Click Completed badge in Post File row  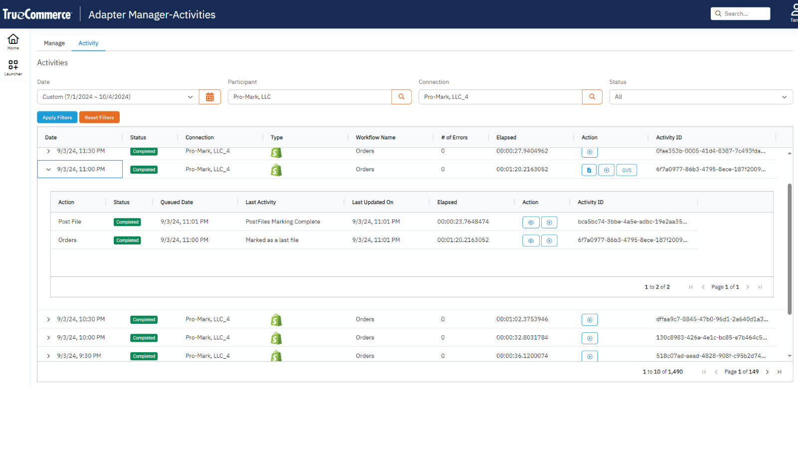(127, 222)
